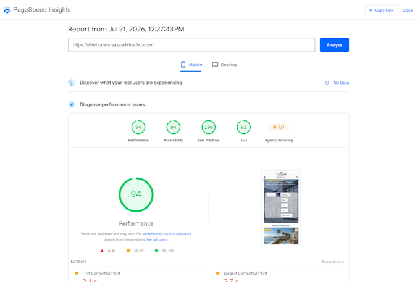
Task: Open the Docs link
Action: [407, 10]
